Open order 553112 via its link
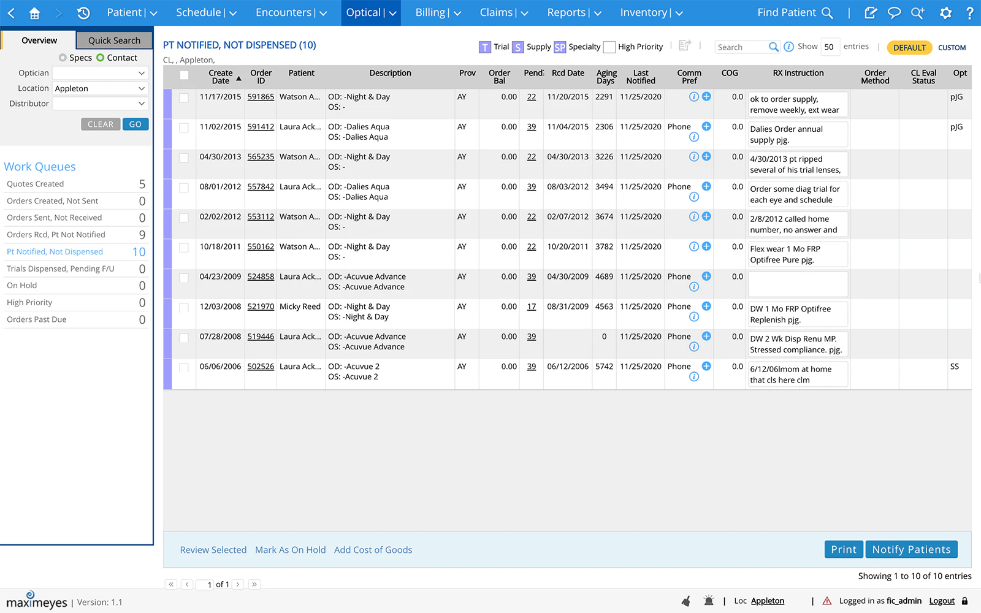 point(261,216)
